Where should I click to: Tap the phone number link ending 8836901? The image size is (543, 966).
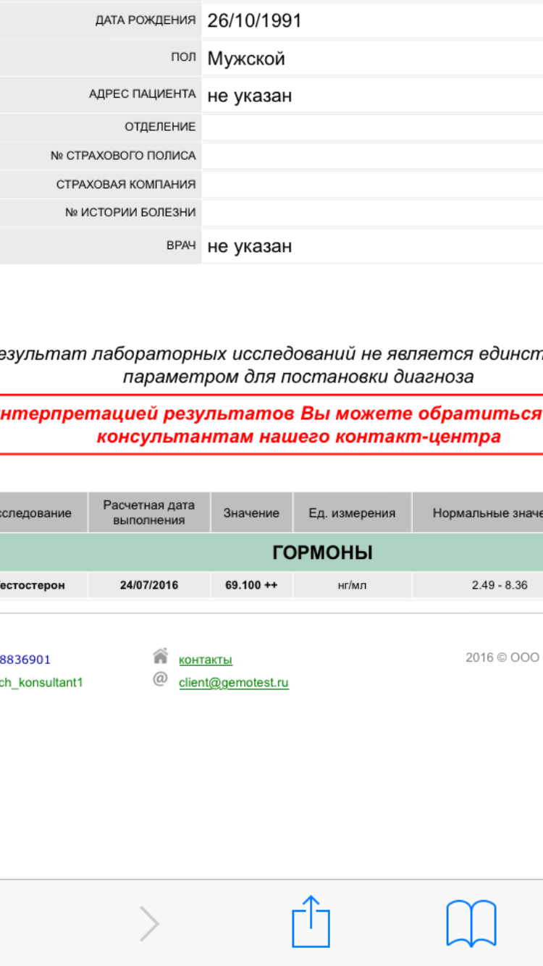click(x=25, y=660)
